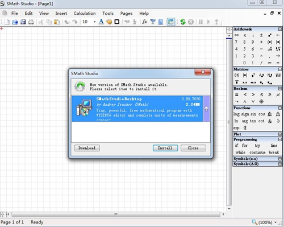
Task: Insert square root from Arithmetic panel
Action: (x=270, y=49)
